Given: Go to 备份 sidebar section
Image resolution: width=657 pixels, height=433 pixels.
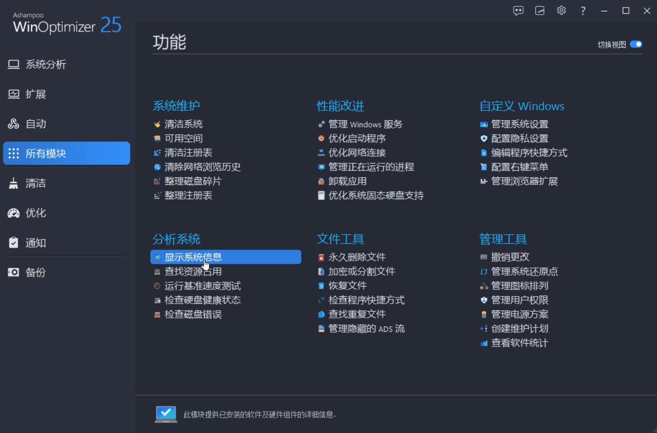Looking at the screenshot, I should pos(36,272).
